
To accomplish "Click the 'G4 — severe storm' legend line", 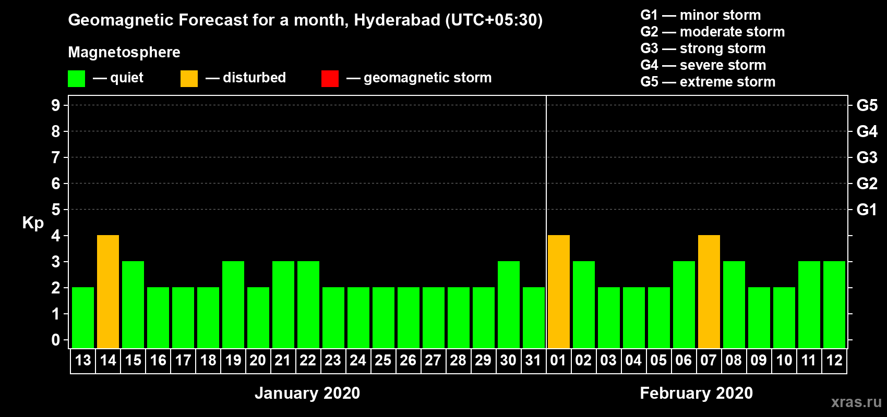I will (x=703, y=65).
